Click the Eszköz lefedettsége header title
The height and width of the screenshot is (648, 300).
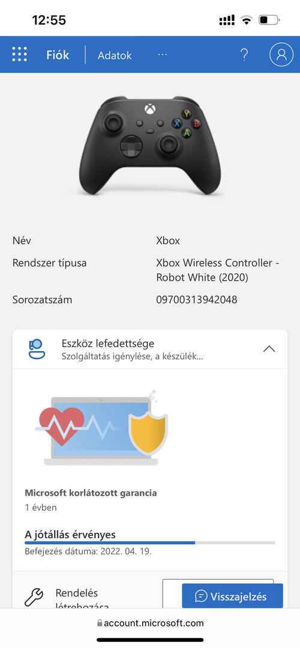[x=107, y=343]
